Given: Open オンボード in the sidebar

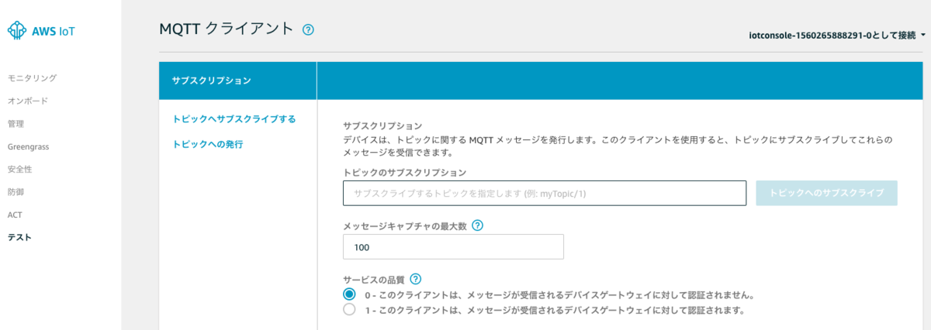Looking at the screenshot, I should pos(27,101).
